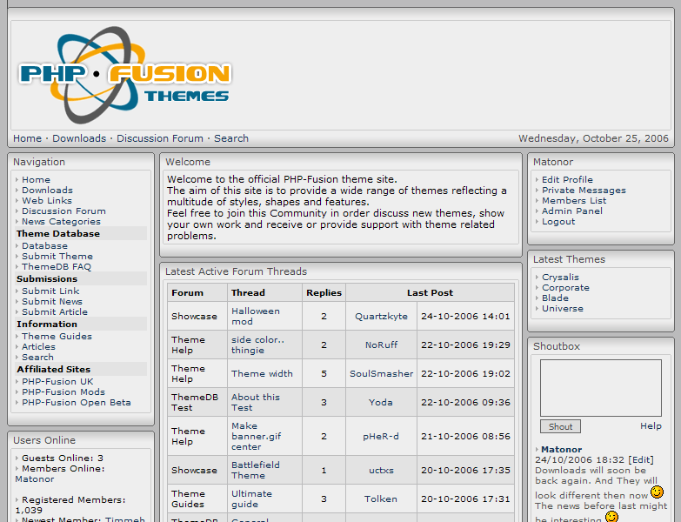Open Articles under Information
Image resolution: width=681 pixels, height=522 pixels.
pyautogui.click(x=38, y=346)
